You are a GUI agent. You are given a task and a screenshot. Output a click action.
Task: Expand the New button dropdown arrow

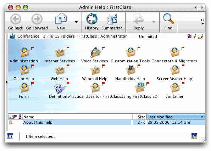(x=76, y=22)
